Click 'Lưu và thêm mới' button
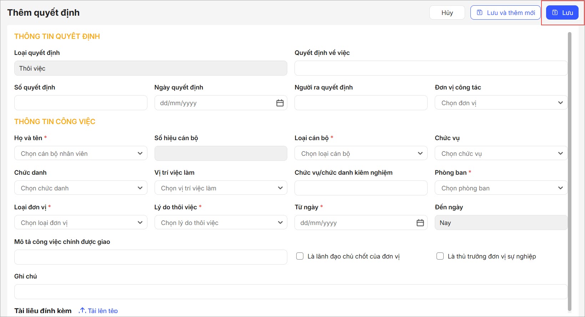585x317 pixels. coord(505,13)
